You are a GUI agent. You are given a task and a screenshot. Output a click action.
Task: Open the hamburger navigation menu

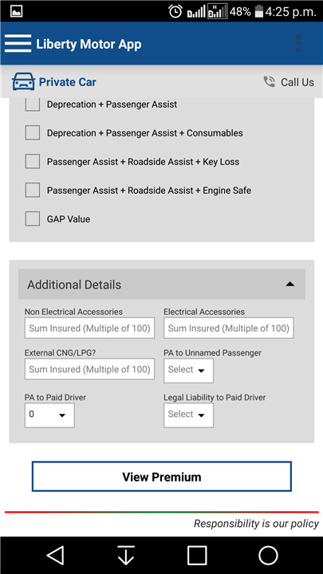18,44
